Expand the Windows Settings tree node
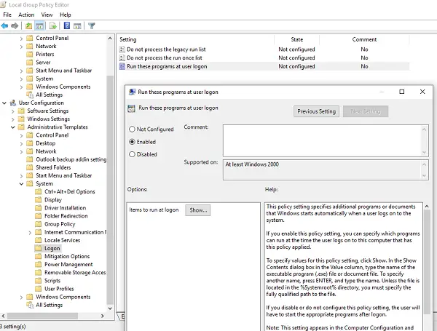 point(12,119)
